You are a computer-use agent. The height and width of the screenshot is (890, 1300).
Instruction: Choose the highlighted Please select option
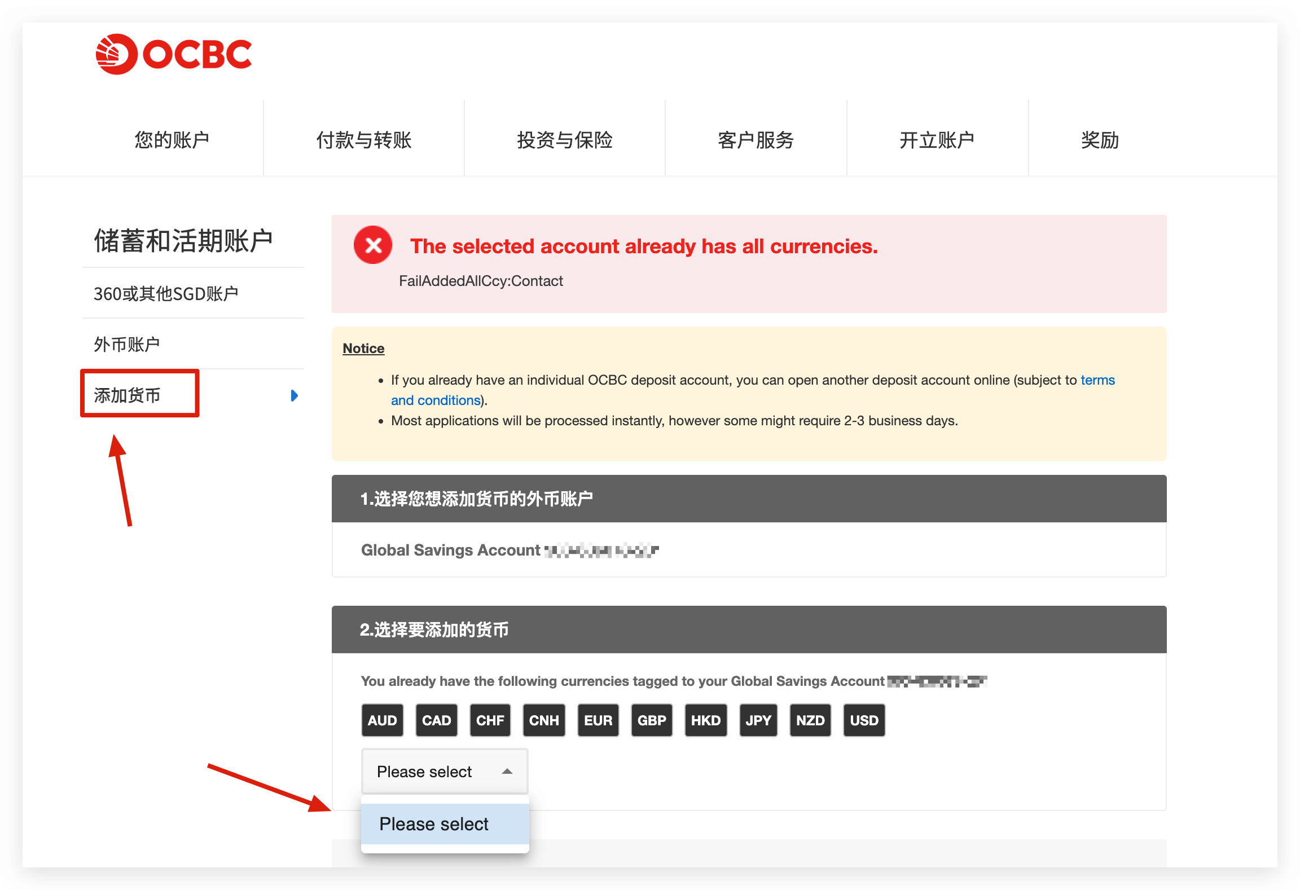[x=445, y=823]
